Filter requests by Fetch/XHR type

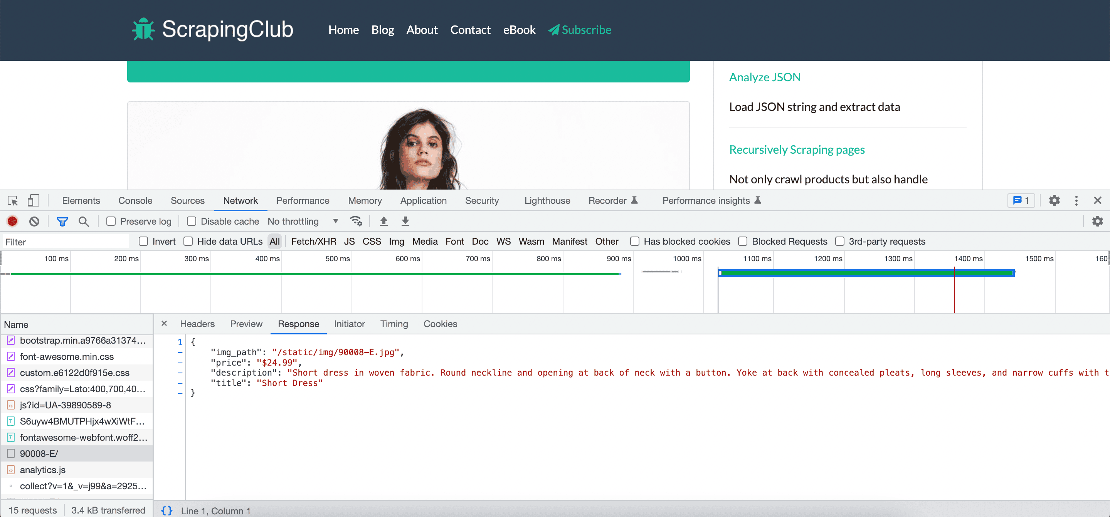coord(314,241)
